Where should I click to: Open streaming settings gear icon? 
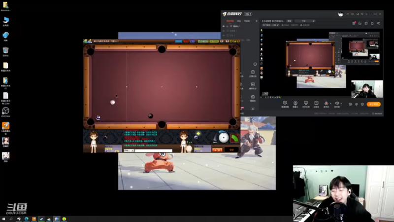point(362,104)
